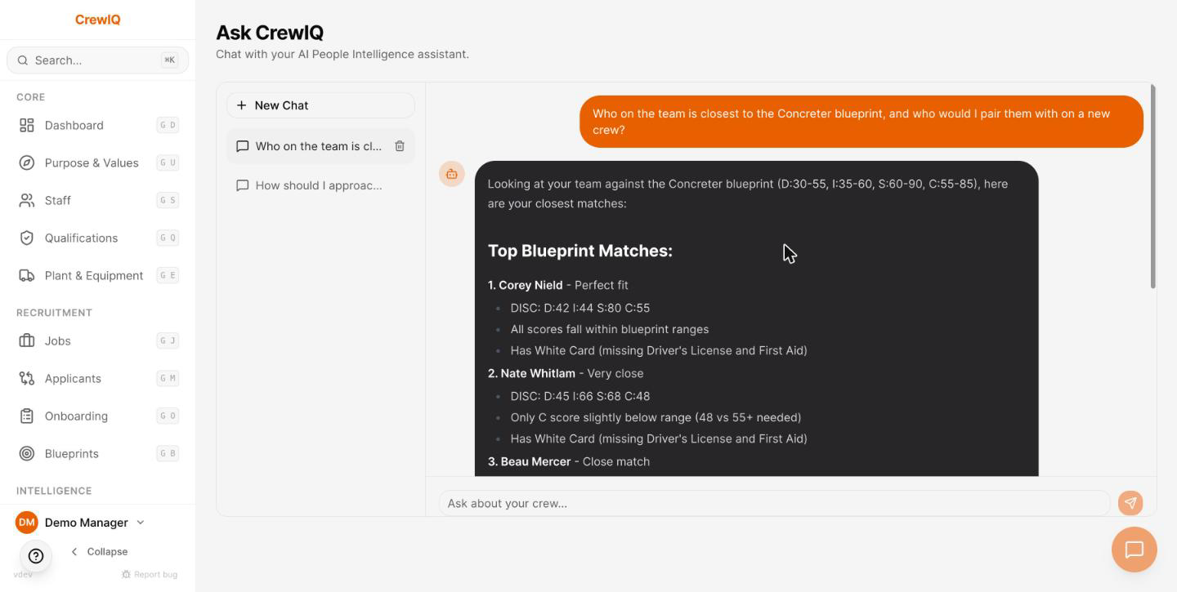
Task: Select the Staff people icon
Action: pos(27,200)
